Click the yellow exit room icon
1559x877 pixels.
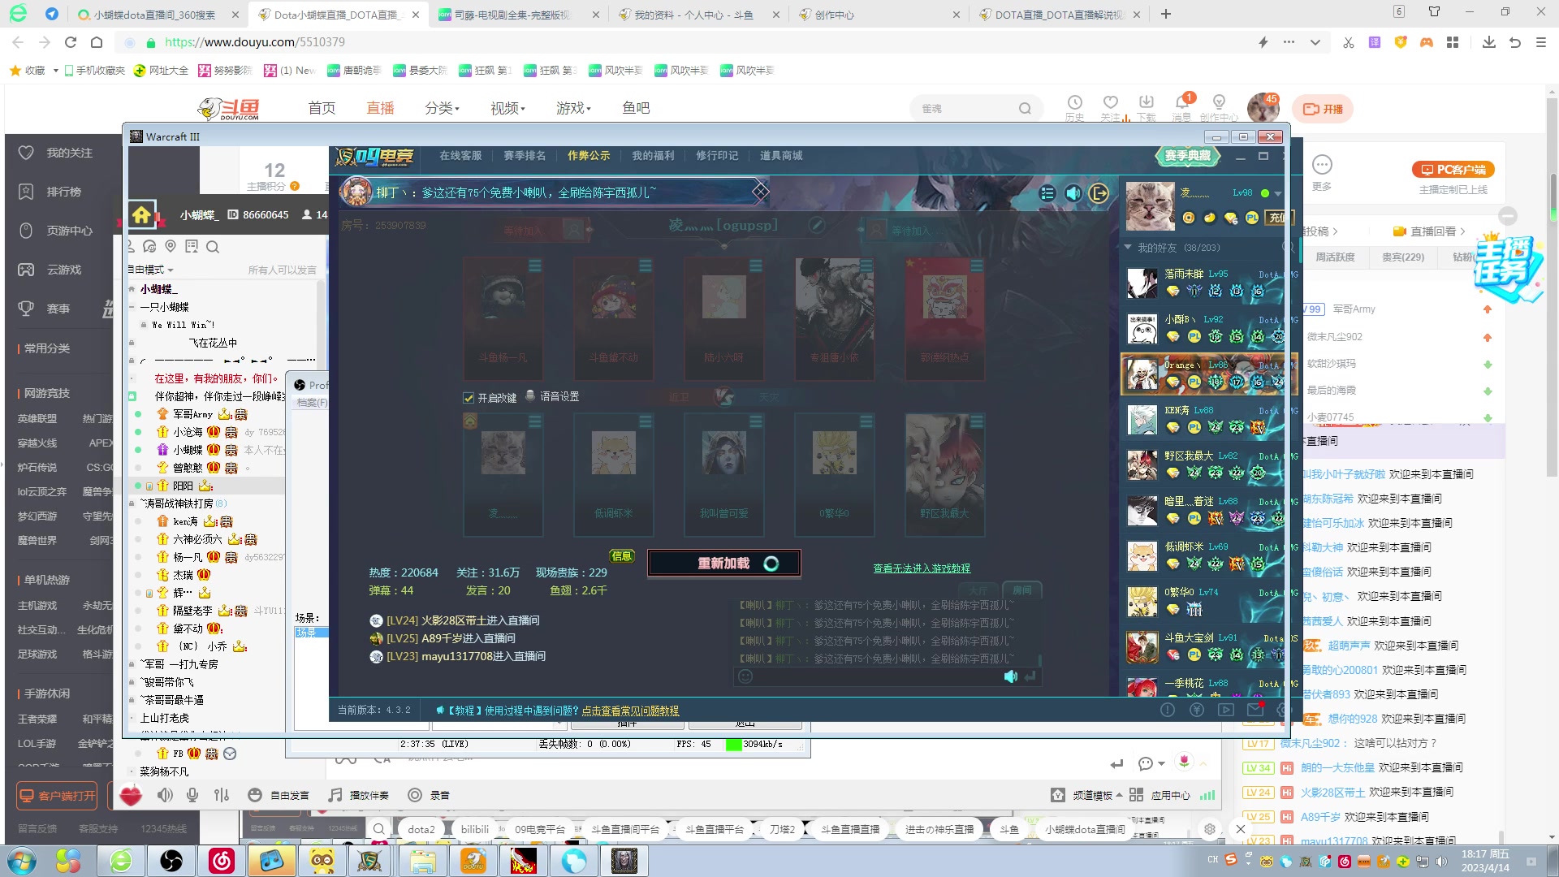tap(1099, 193)
